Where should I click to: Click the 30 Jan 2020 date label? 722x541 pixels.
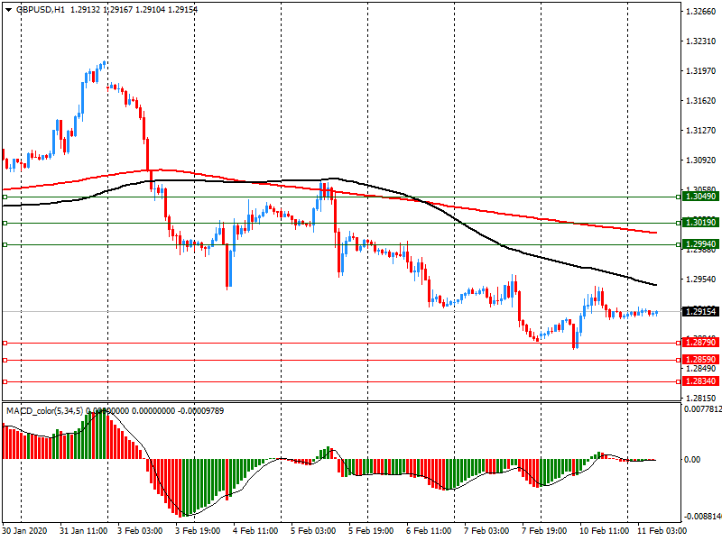[x=27, y=532]
